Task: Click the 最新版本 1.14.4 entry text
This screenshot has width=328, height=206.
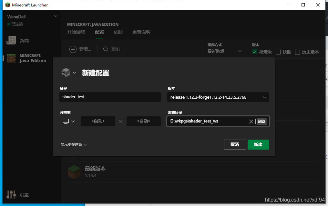Action: 95,172
